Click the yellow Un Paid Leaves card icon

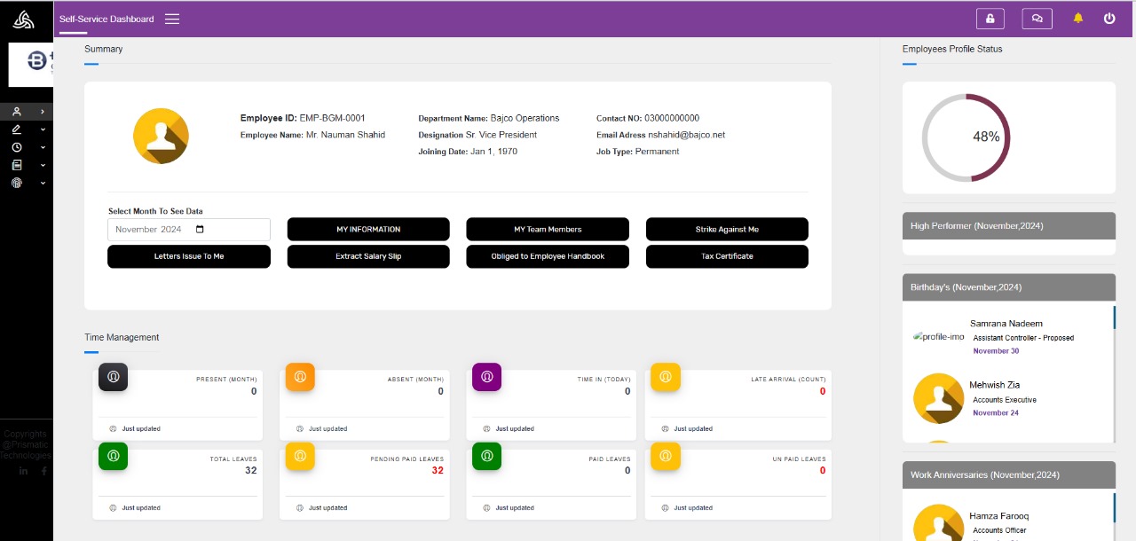[x=666, y=456]
